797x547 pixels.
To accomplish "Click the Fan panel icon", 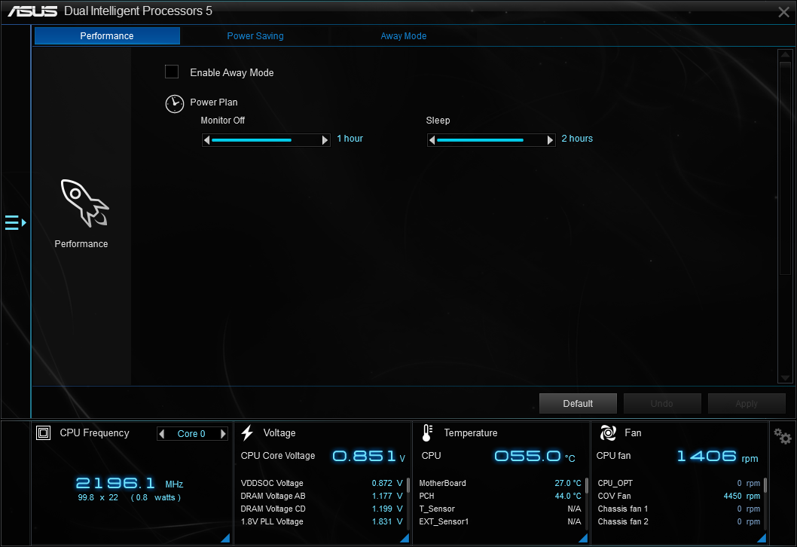I will [608, 432].
